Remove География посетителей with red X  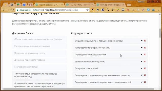click(145, 69)
